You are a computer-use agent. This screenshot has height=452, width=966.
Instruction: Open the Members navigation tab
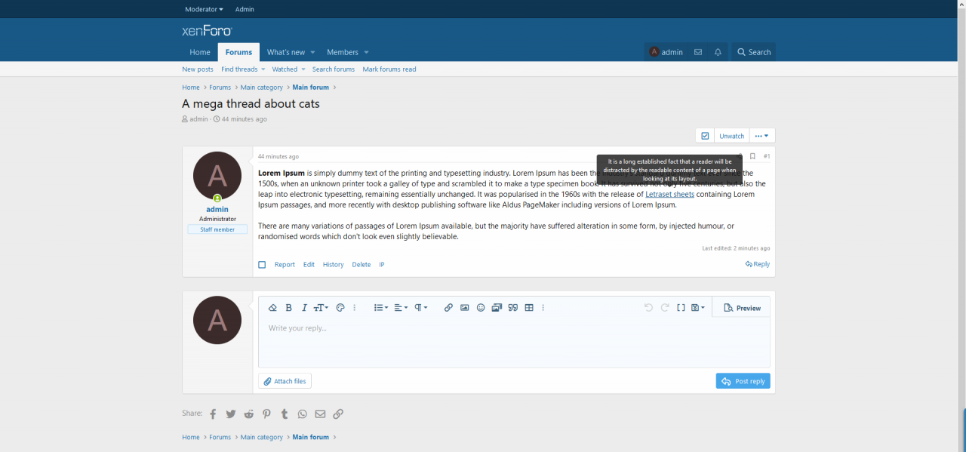pos(343,52)
